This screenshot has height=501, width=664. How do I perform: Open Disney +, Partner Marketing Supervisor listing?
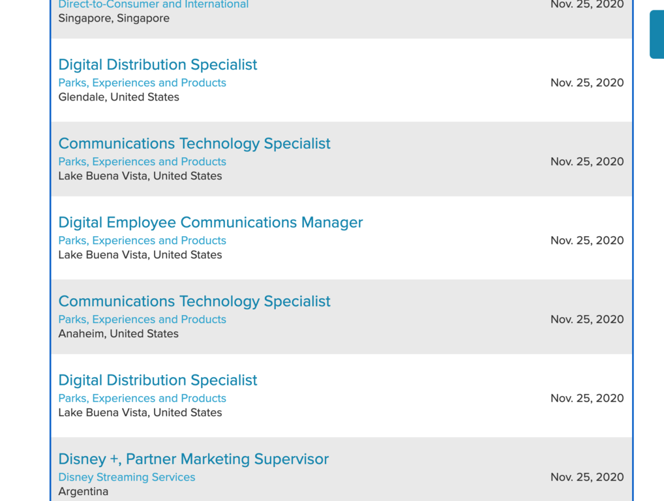click(x=193, y=459)
